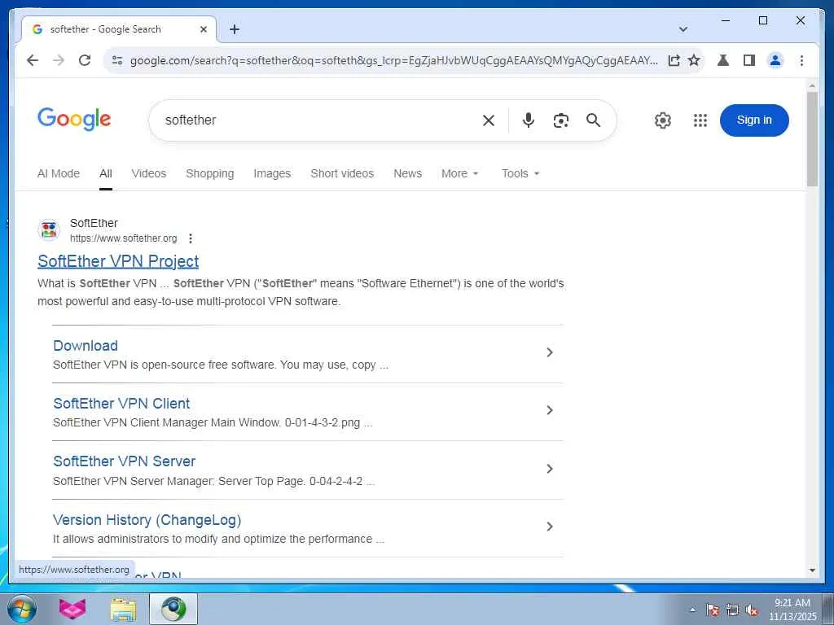The width and height of the screenshot is (834, 625).
Task: Open the three-dot menu beside softether.org URL
Action: [x=191, y=238]
